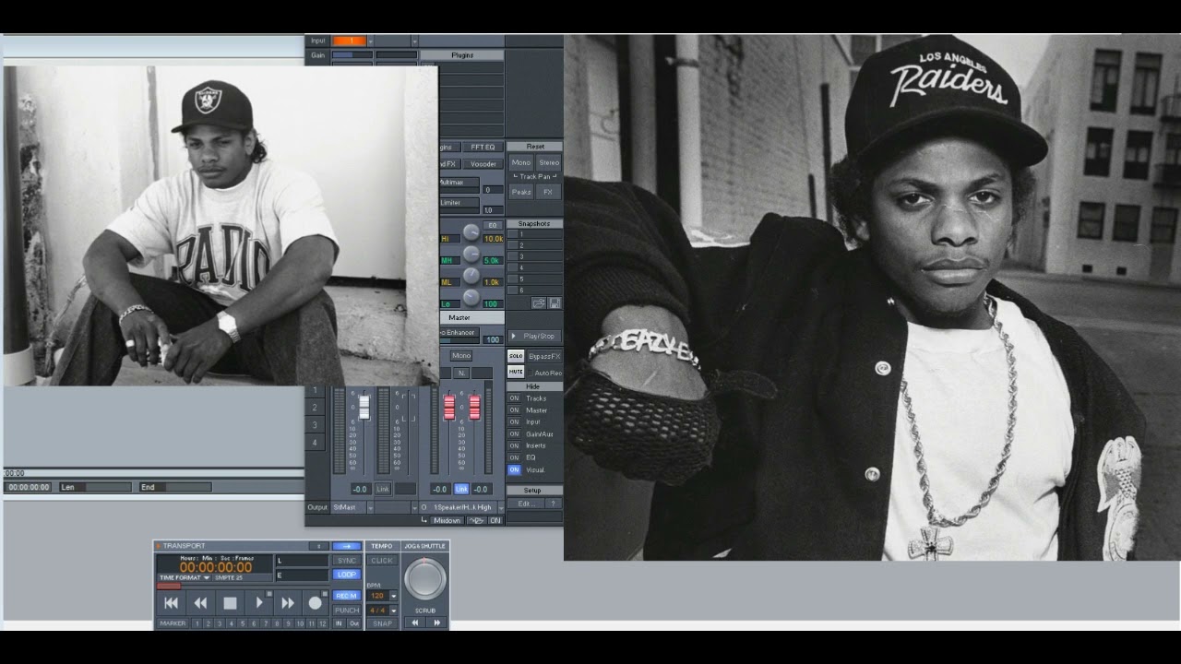This screenshot has width=1181, height=664.
Task: Click the scrub rewind arrow under the jog wheel
Action: click(414, 622)
